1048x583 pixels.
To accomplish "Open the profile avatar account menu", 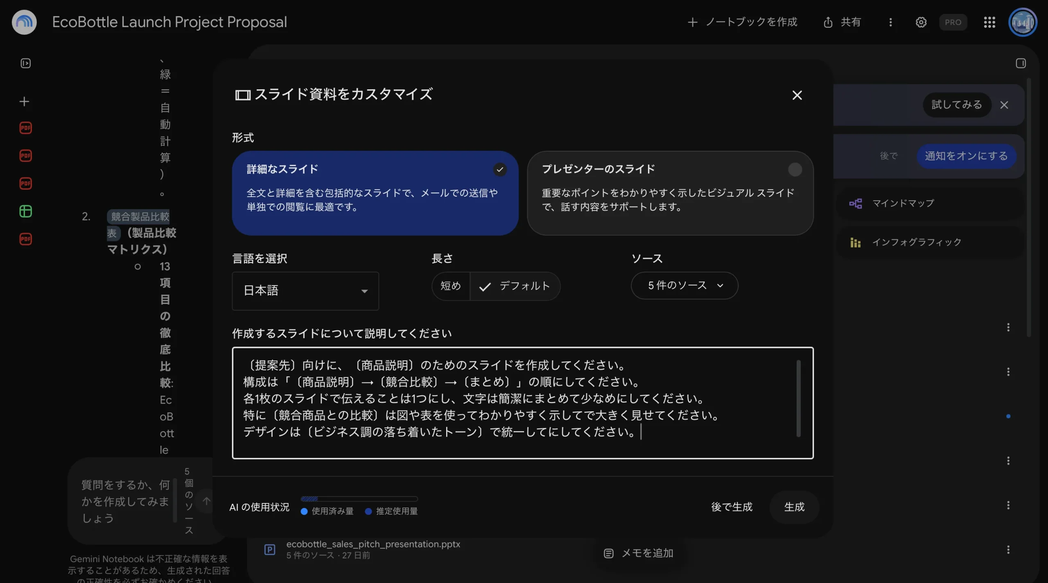I will click(x=1023, y=22).
